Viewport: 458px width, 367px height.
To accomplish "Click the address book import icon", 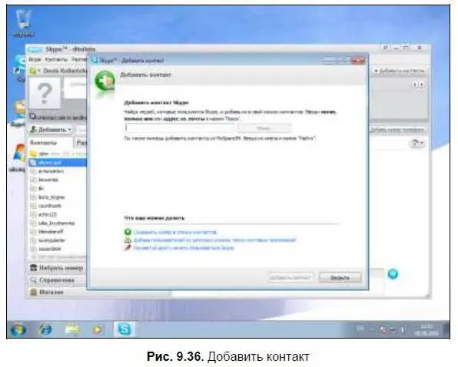I will pyautogui.click(x=128, y=240).
